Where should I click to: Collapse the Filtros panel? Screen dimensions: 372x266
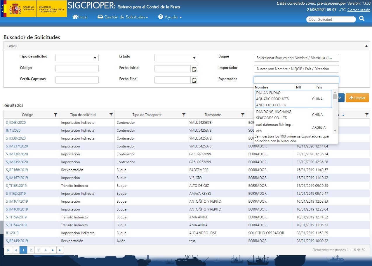point(366,46)
